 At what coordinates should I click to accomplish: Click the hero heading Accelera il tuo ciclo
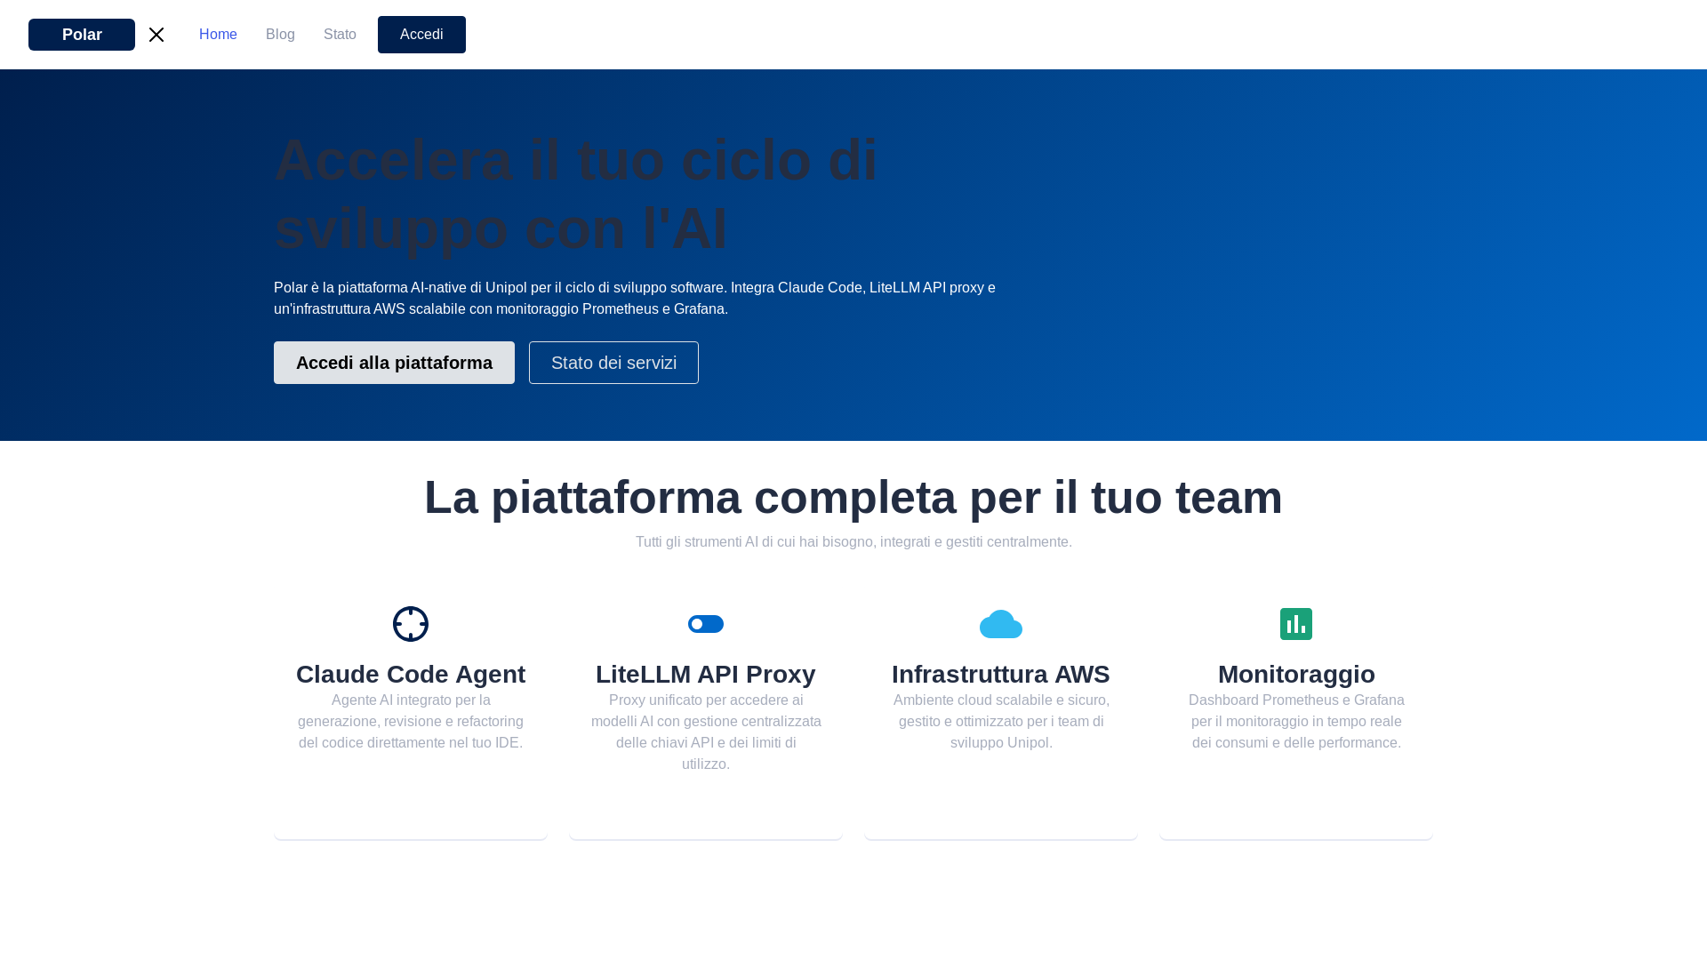coord(576,195)
